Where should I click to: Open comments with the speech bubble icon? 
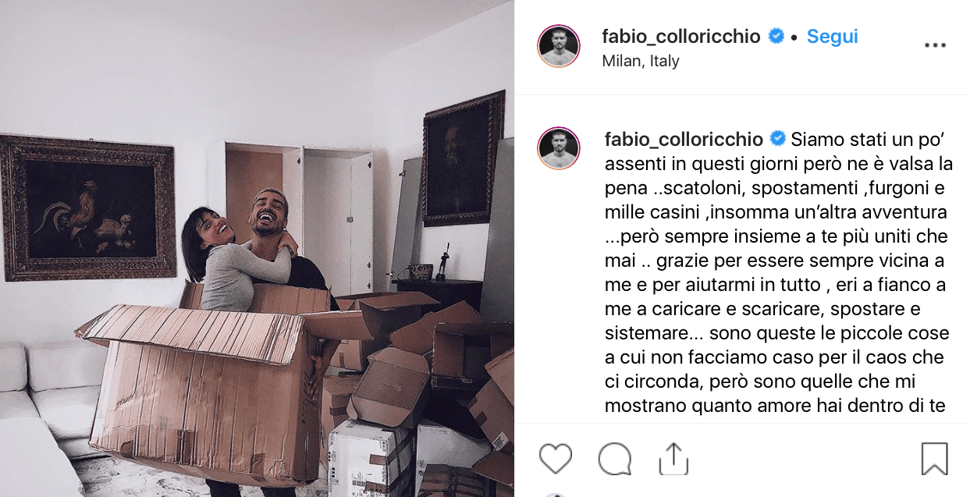pyautogui.click(x=615, y=459)
